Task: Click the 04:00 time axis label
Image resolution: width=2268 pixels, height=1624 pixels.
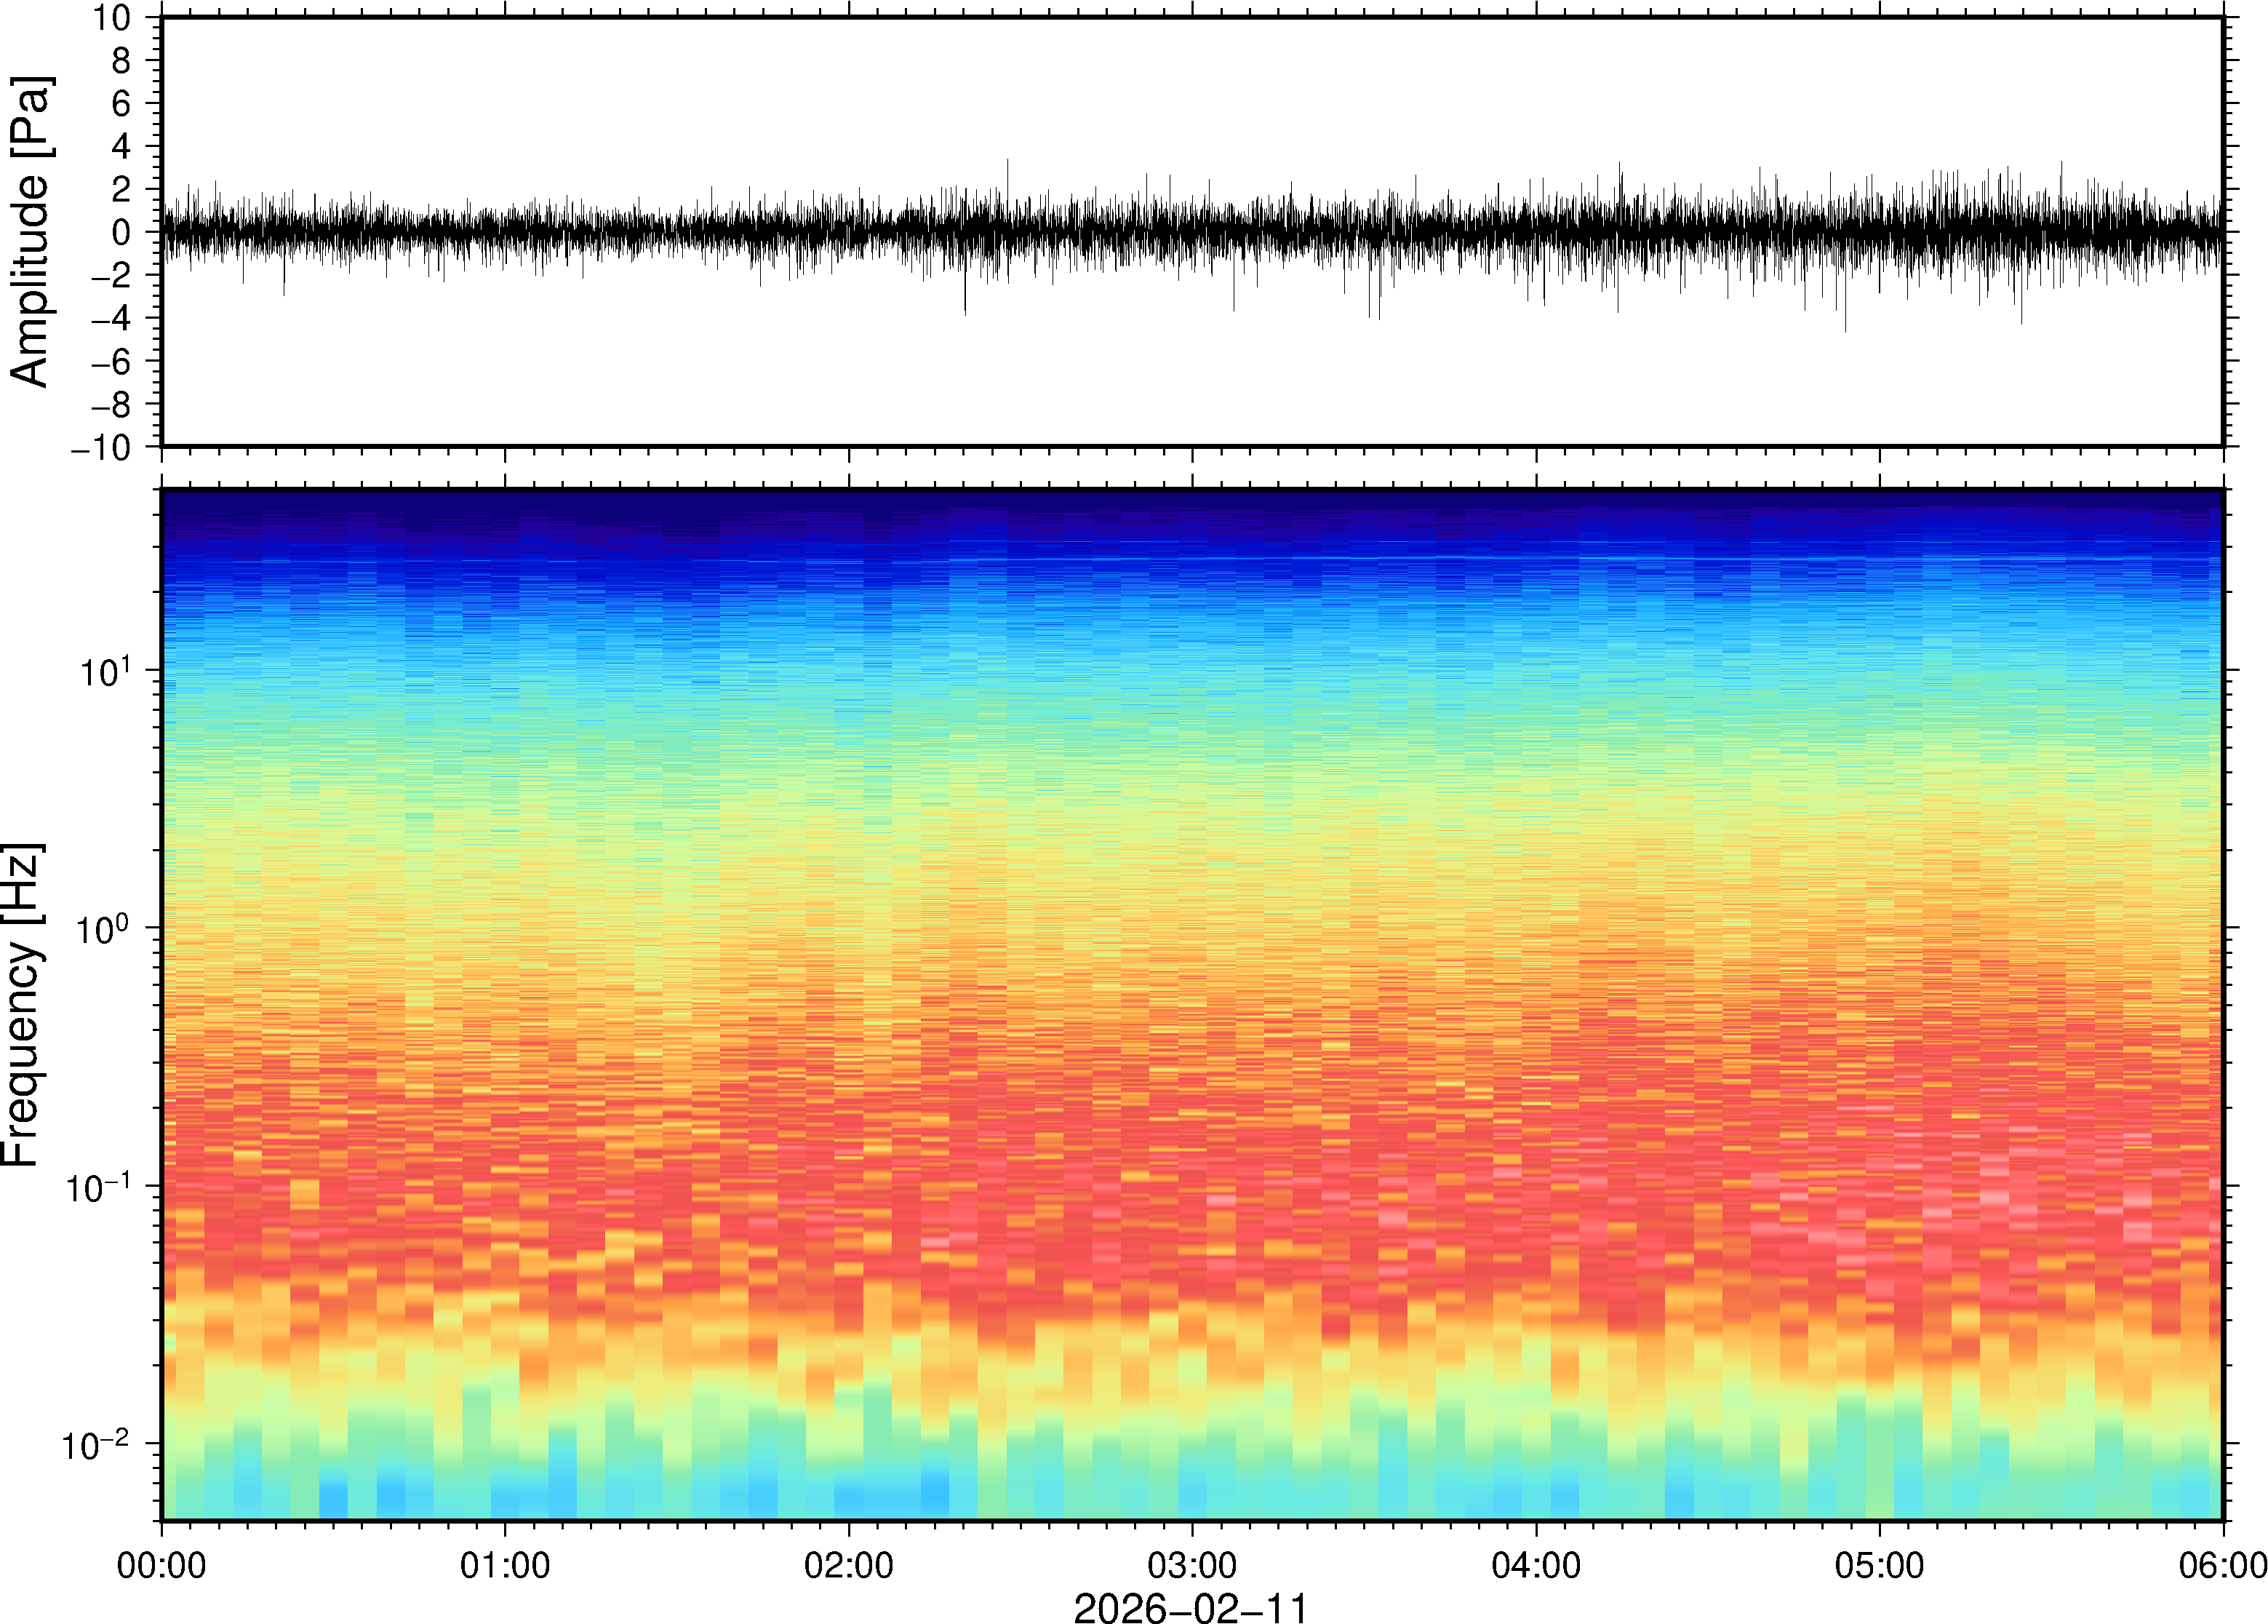Action: [1536, 1565]
